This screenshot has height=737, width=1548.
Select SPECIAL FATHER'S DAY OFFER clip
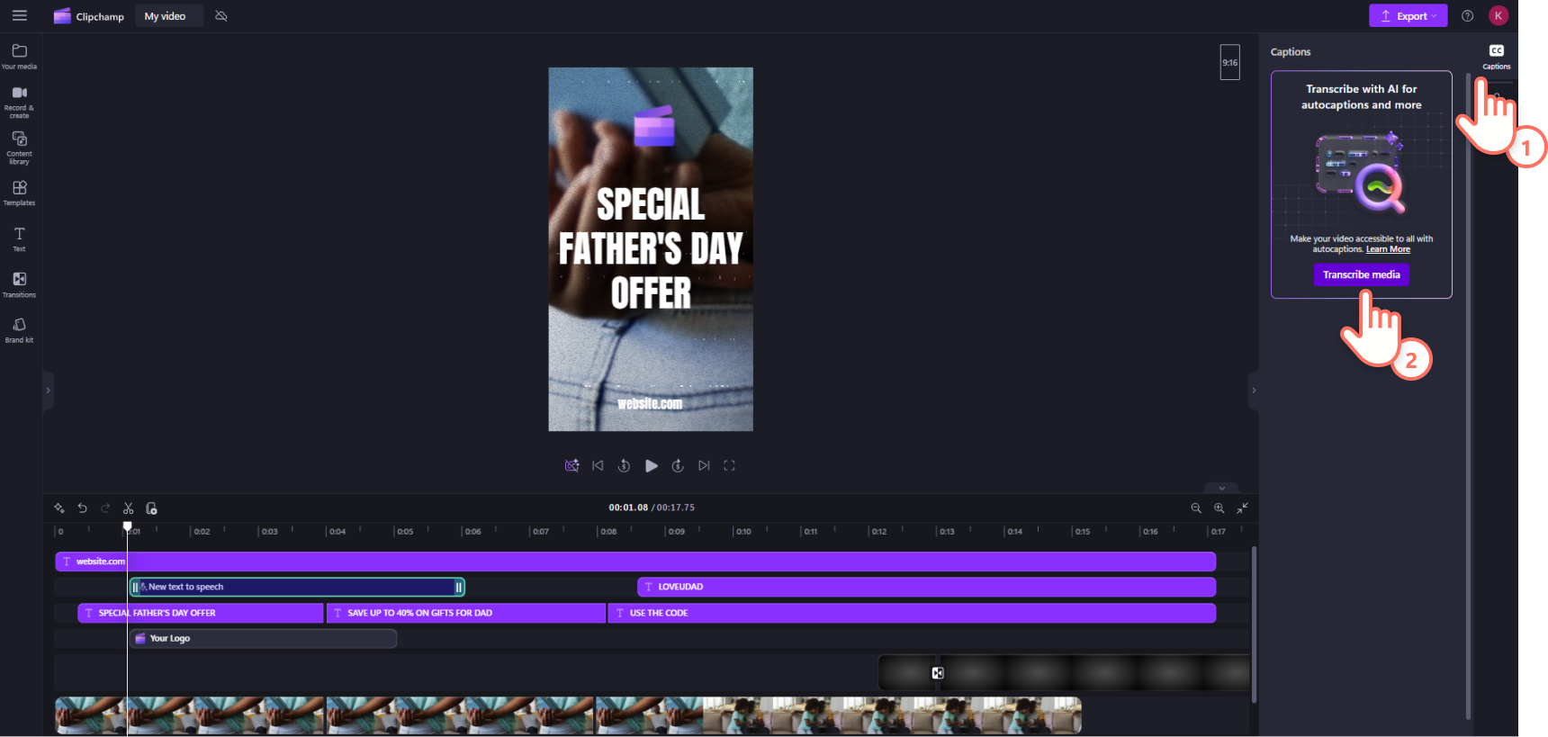[x=201, y=613]
